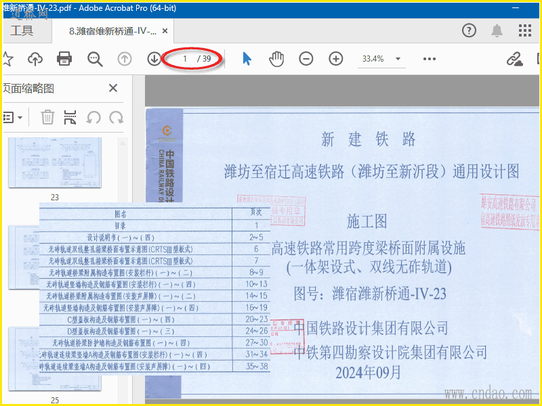Viewport: 542px width, 406px height.
Task: Click the 图名 column header
Action: click(121, 214)
